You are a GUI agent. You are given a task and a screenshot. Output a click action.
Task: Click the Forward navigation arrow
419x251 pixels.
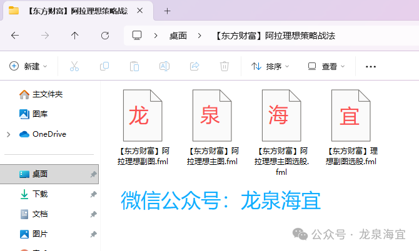pos(45,36)
